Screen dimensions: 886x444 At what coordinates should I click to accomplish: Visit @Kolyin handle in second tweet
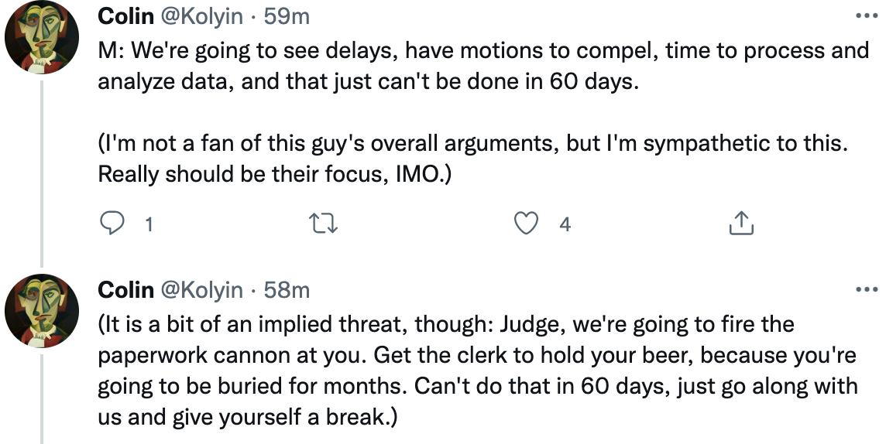pyautogui.click(x=201, y=291)
